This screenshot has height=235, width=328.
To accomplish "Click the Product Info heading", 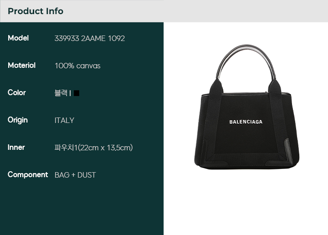I will 36,11.
